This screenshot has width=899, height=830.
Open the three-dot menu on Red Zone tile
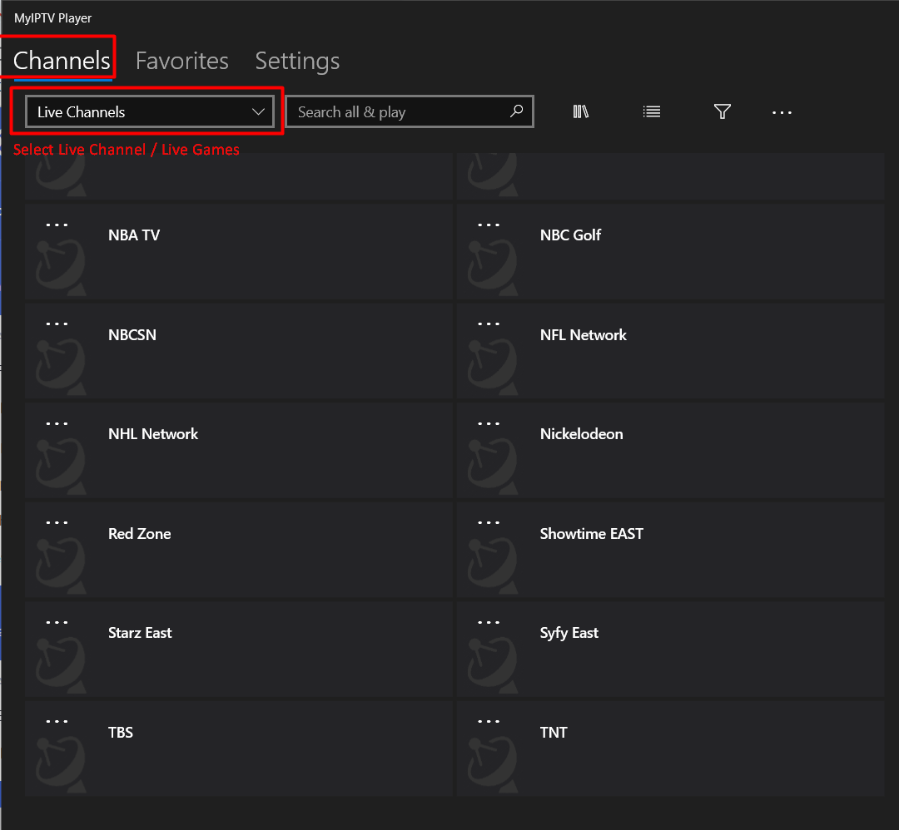(x=57, y=523)
